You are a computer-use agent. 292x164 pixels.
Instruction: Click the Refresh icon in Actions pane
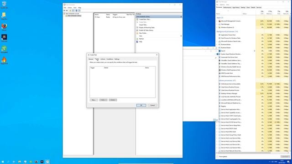point(137,39)
